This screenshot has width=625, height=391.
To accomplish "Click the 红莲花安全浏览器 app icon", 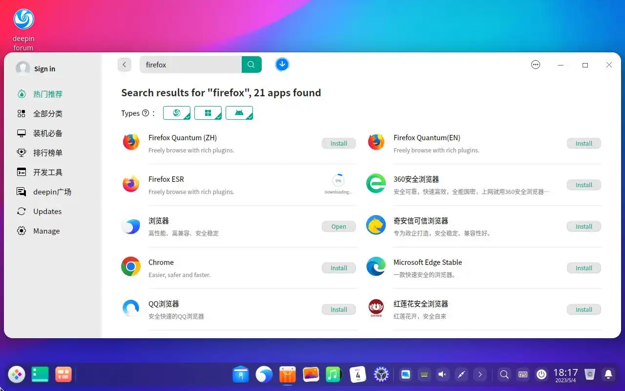I will pyautogui.click(x=376, y=308).
